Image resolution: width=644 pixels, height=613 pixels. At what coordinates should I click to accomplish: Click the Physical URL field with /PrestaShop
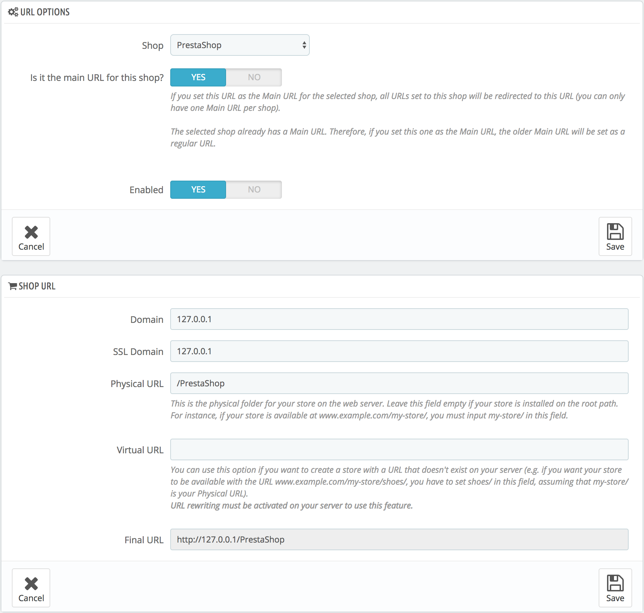(399, 383)
